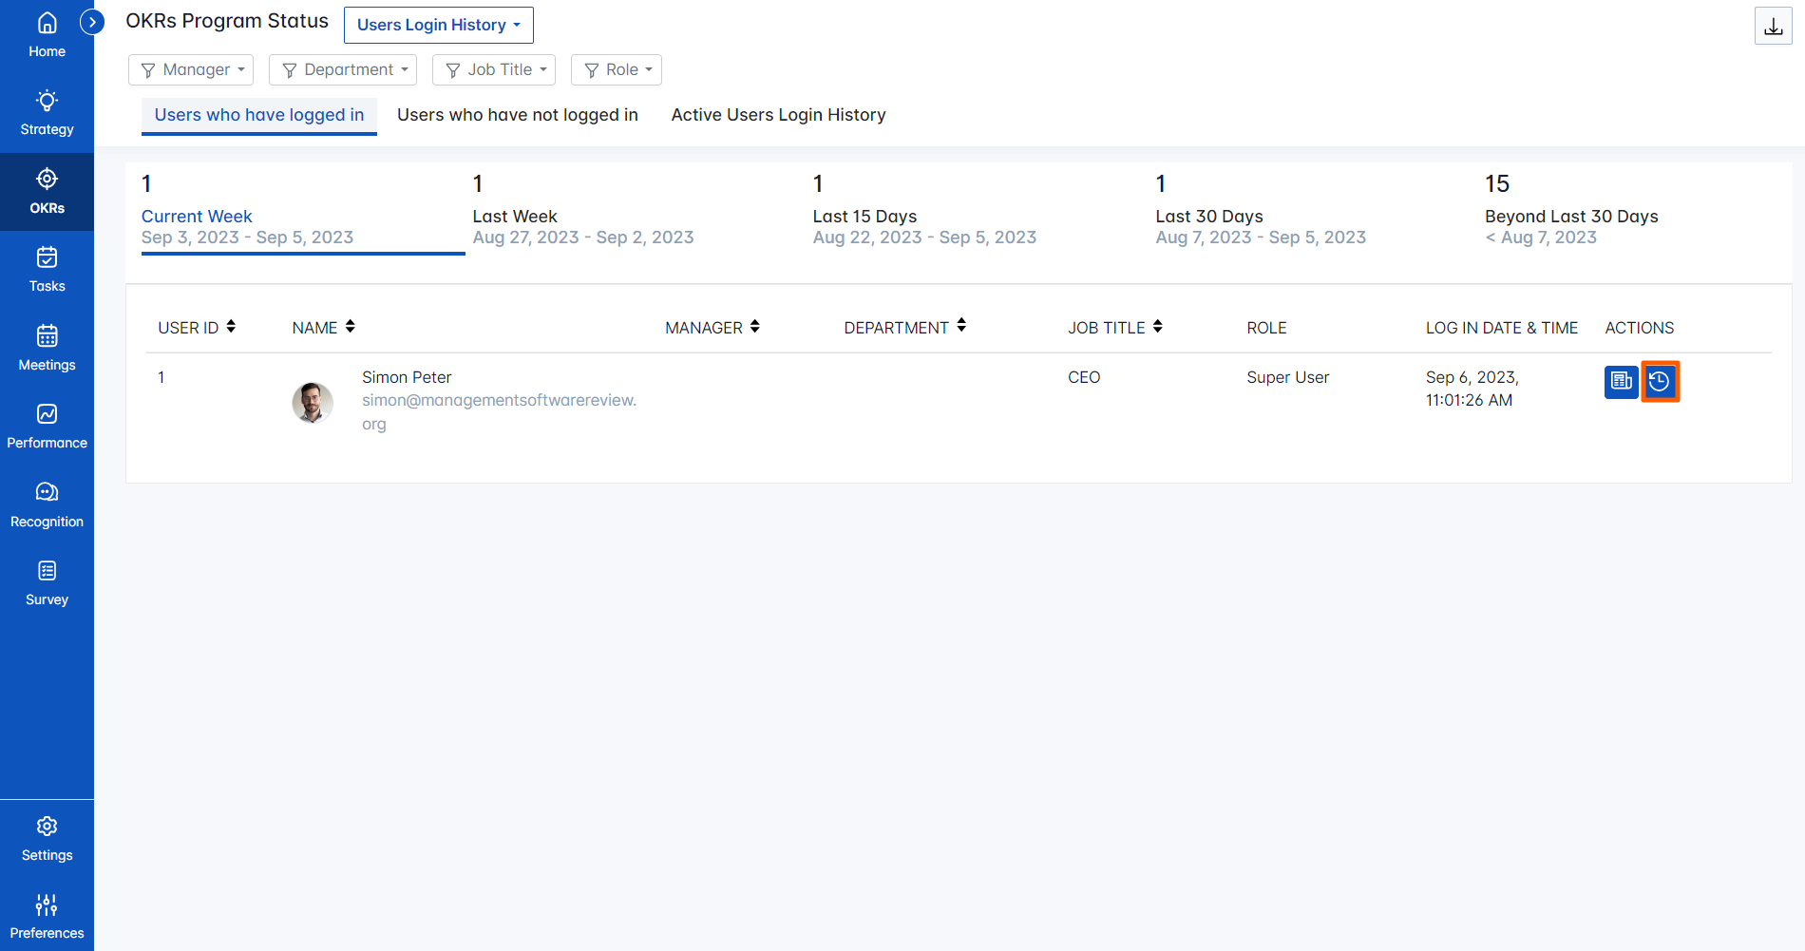1805x951 pixels.
Task: View login history clock icon for Simon Peter
Action: tap(1660, 382)
